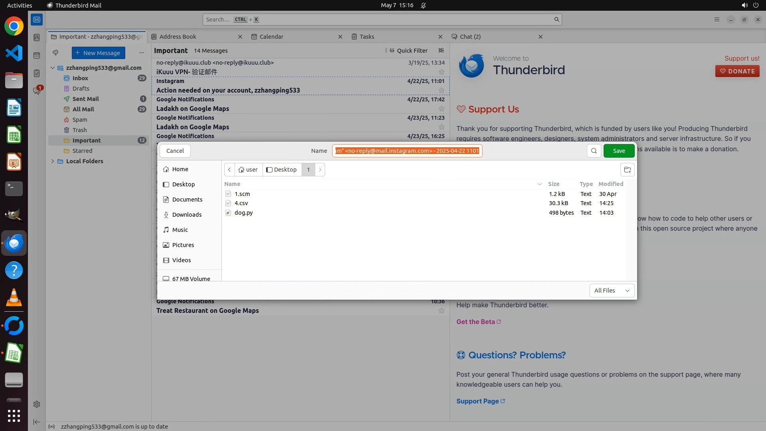Image resolution: width=766 pixels, height=431 pixels.
Task: Click the file Name input field
Action: pyautogui.click(x=407, y=151)
